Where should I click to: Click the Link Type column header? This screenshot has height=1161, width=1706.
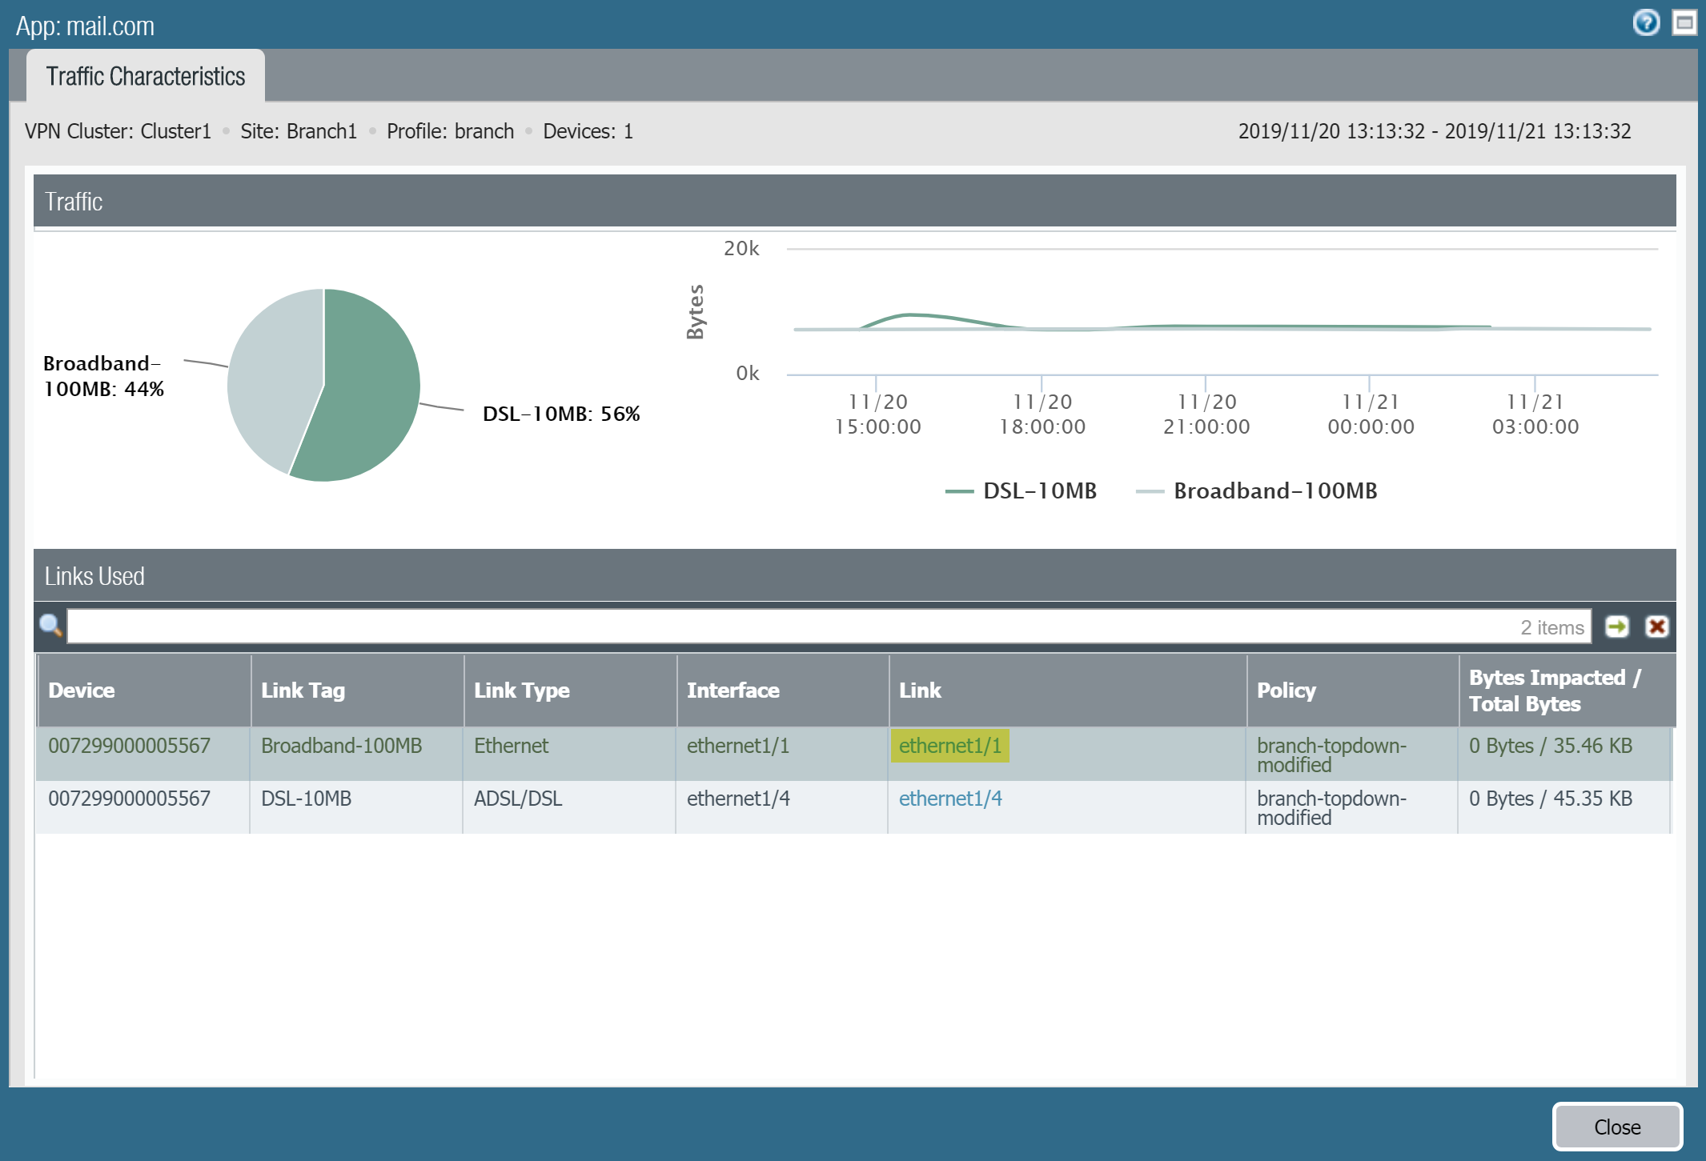(521, 691)
